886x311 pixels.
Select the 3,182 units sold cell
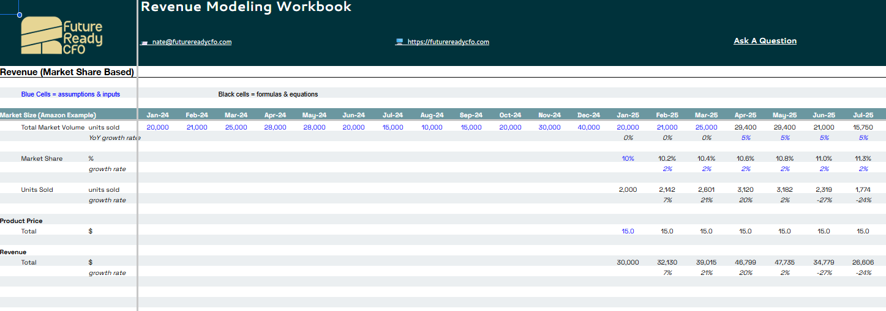pos(785,189)
